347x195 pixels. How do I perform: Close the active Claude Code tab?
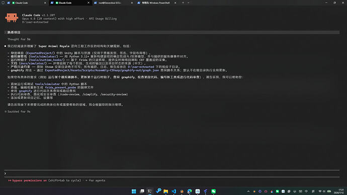point(89,3)
